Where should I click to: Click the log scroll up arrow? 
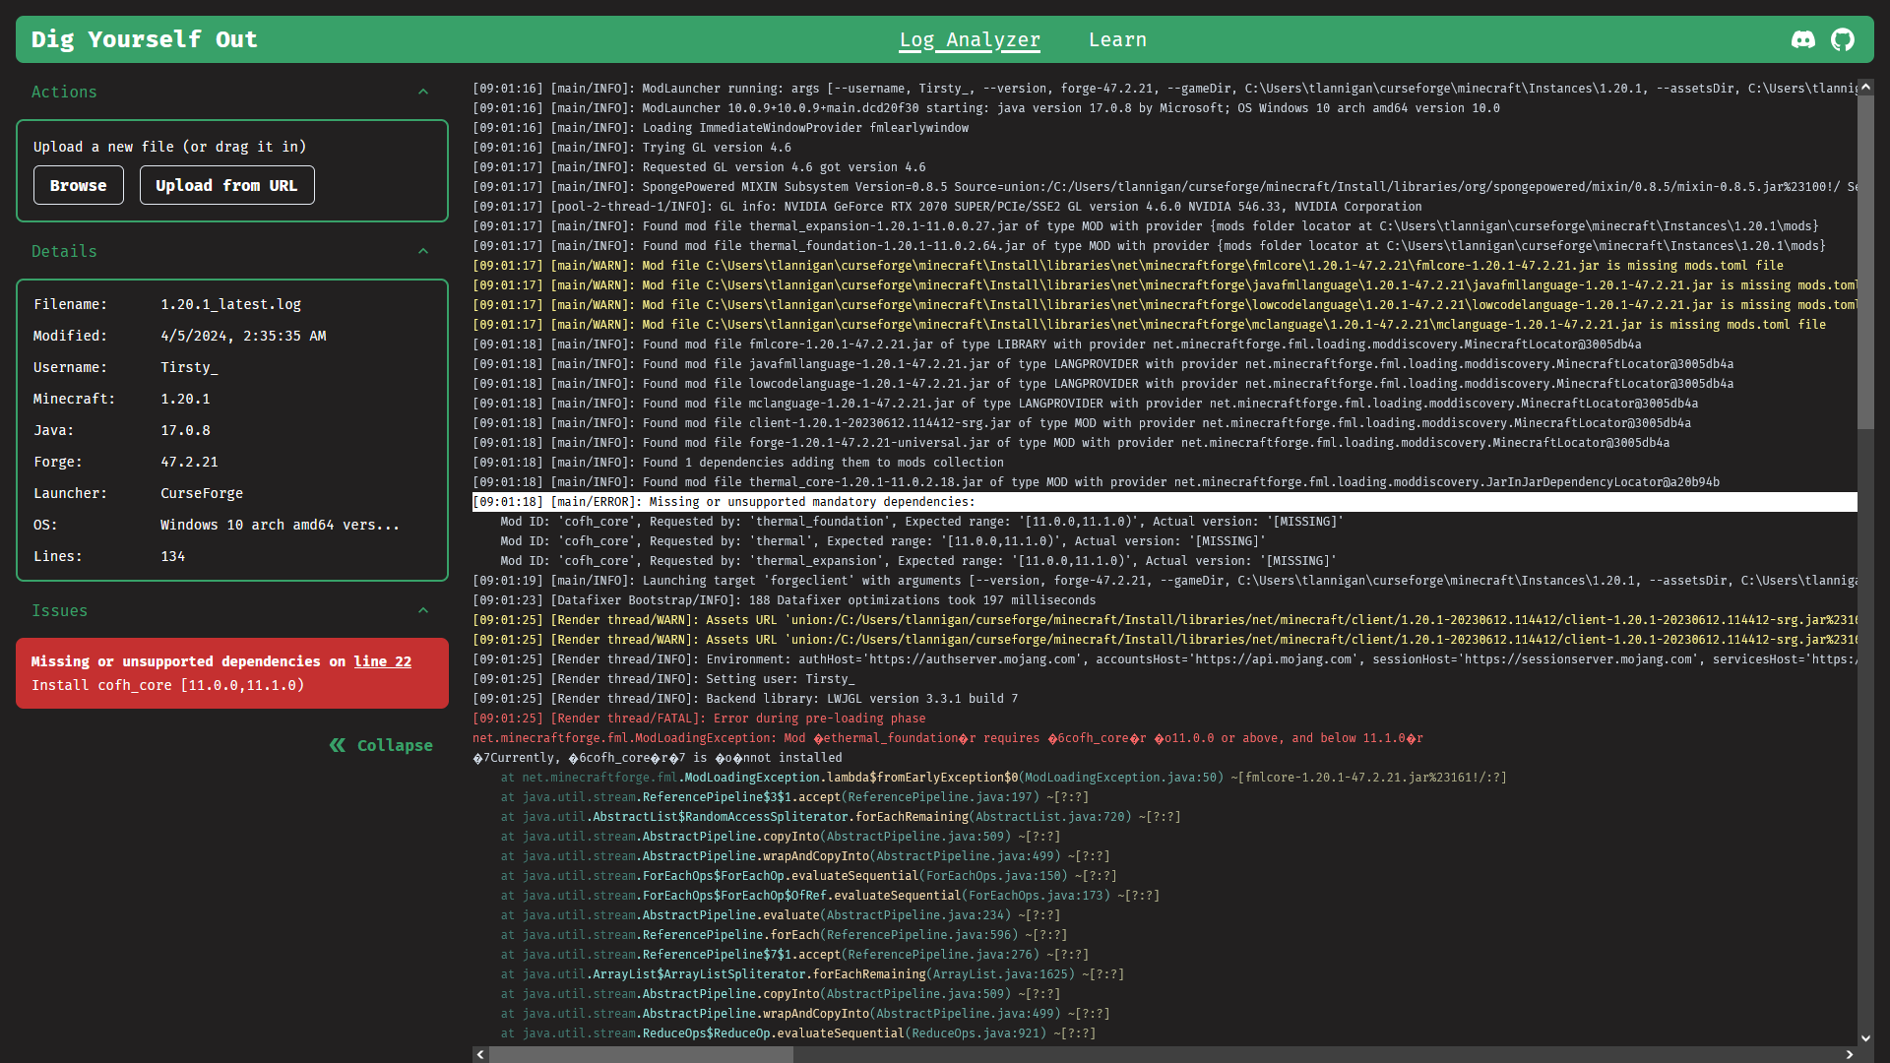pyautogui.click(x=1865, y=88)
